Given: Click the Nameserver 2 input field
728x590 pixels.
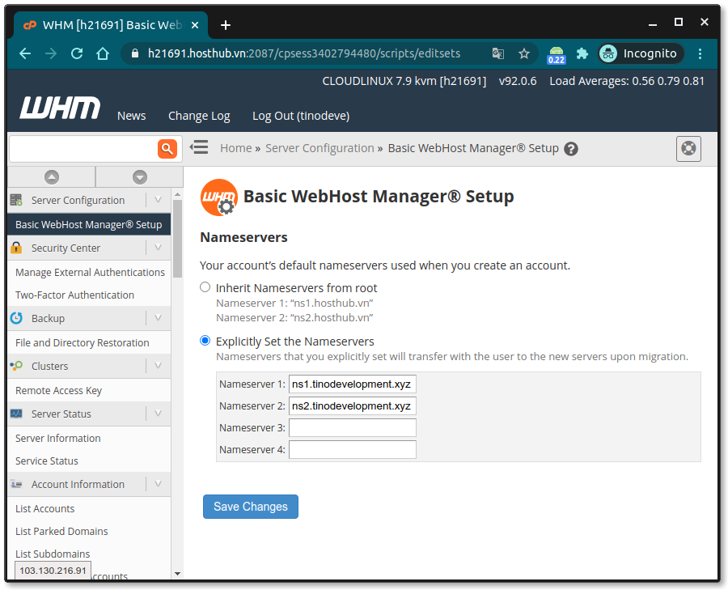Looking at the screenshot, I should click(x=353, y=406).
